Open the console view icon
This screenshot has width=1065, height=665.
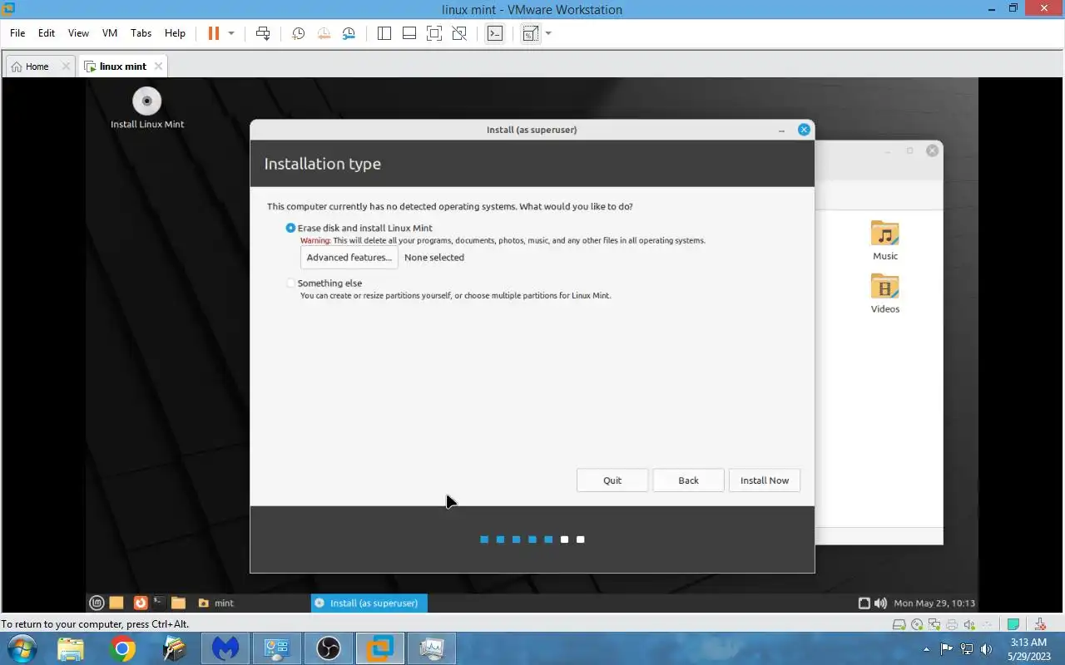495,33
